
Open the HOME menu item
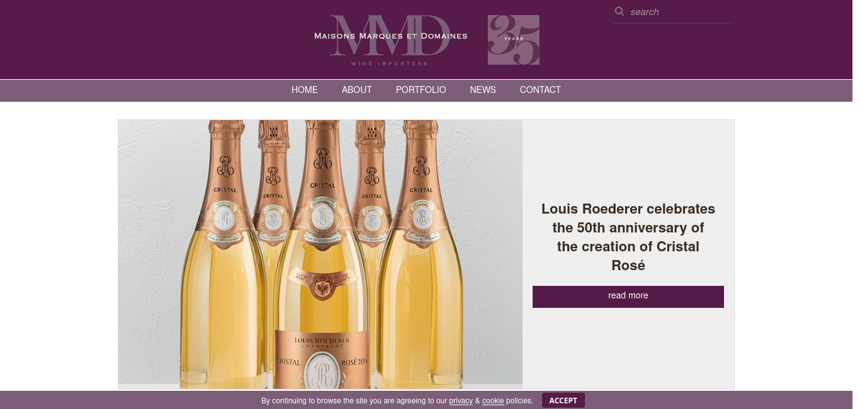(305, 90)
